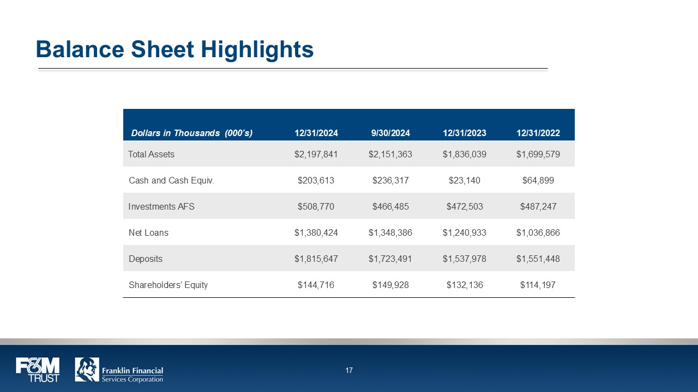
Task: Click the Balance Sheet Highlights title
Action: tap(174, 49)
